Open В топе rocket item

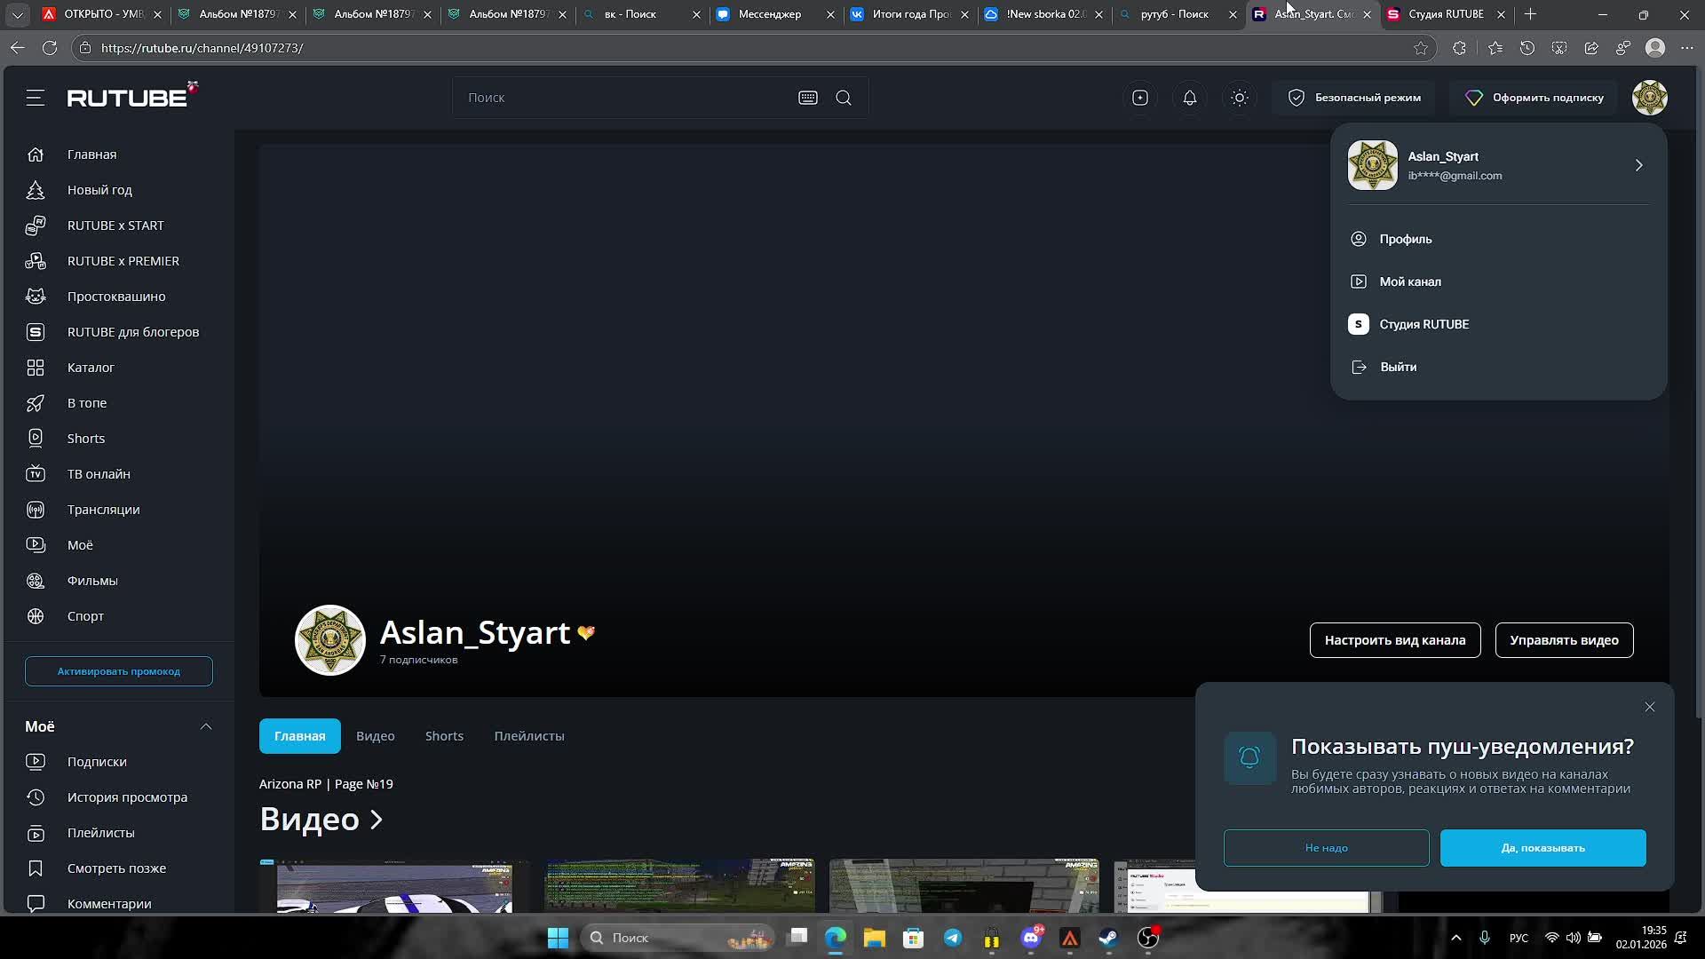pos(87,403)
